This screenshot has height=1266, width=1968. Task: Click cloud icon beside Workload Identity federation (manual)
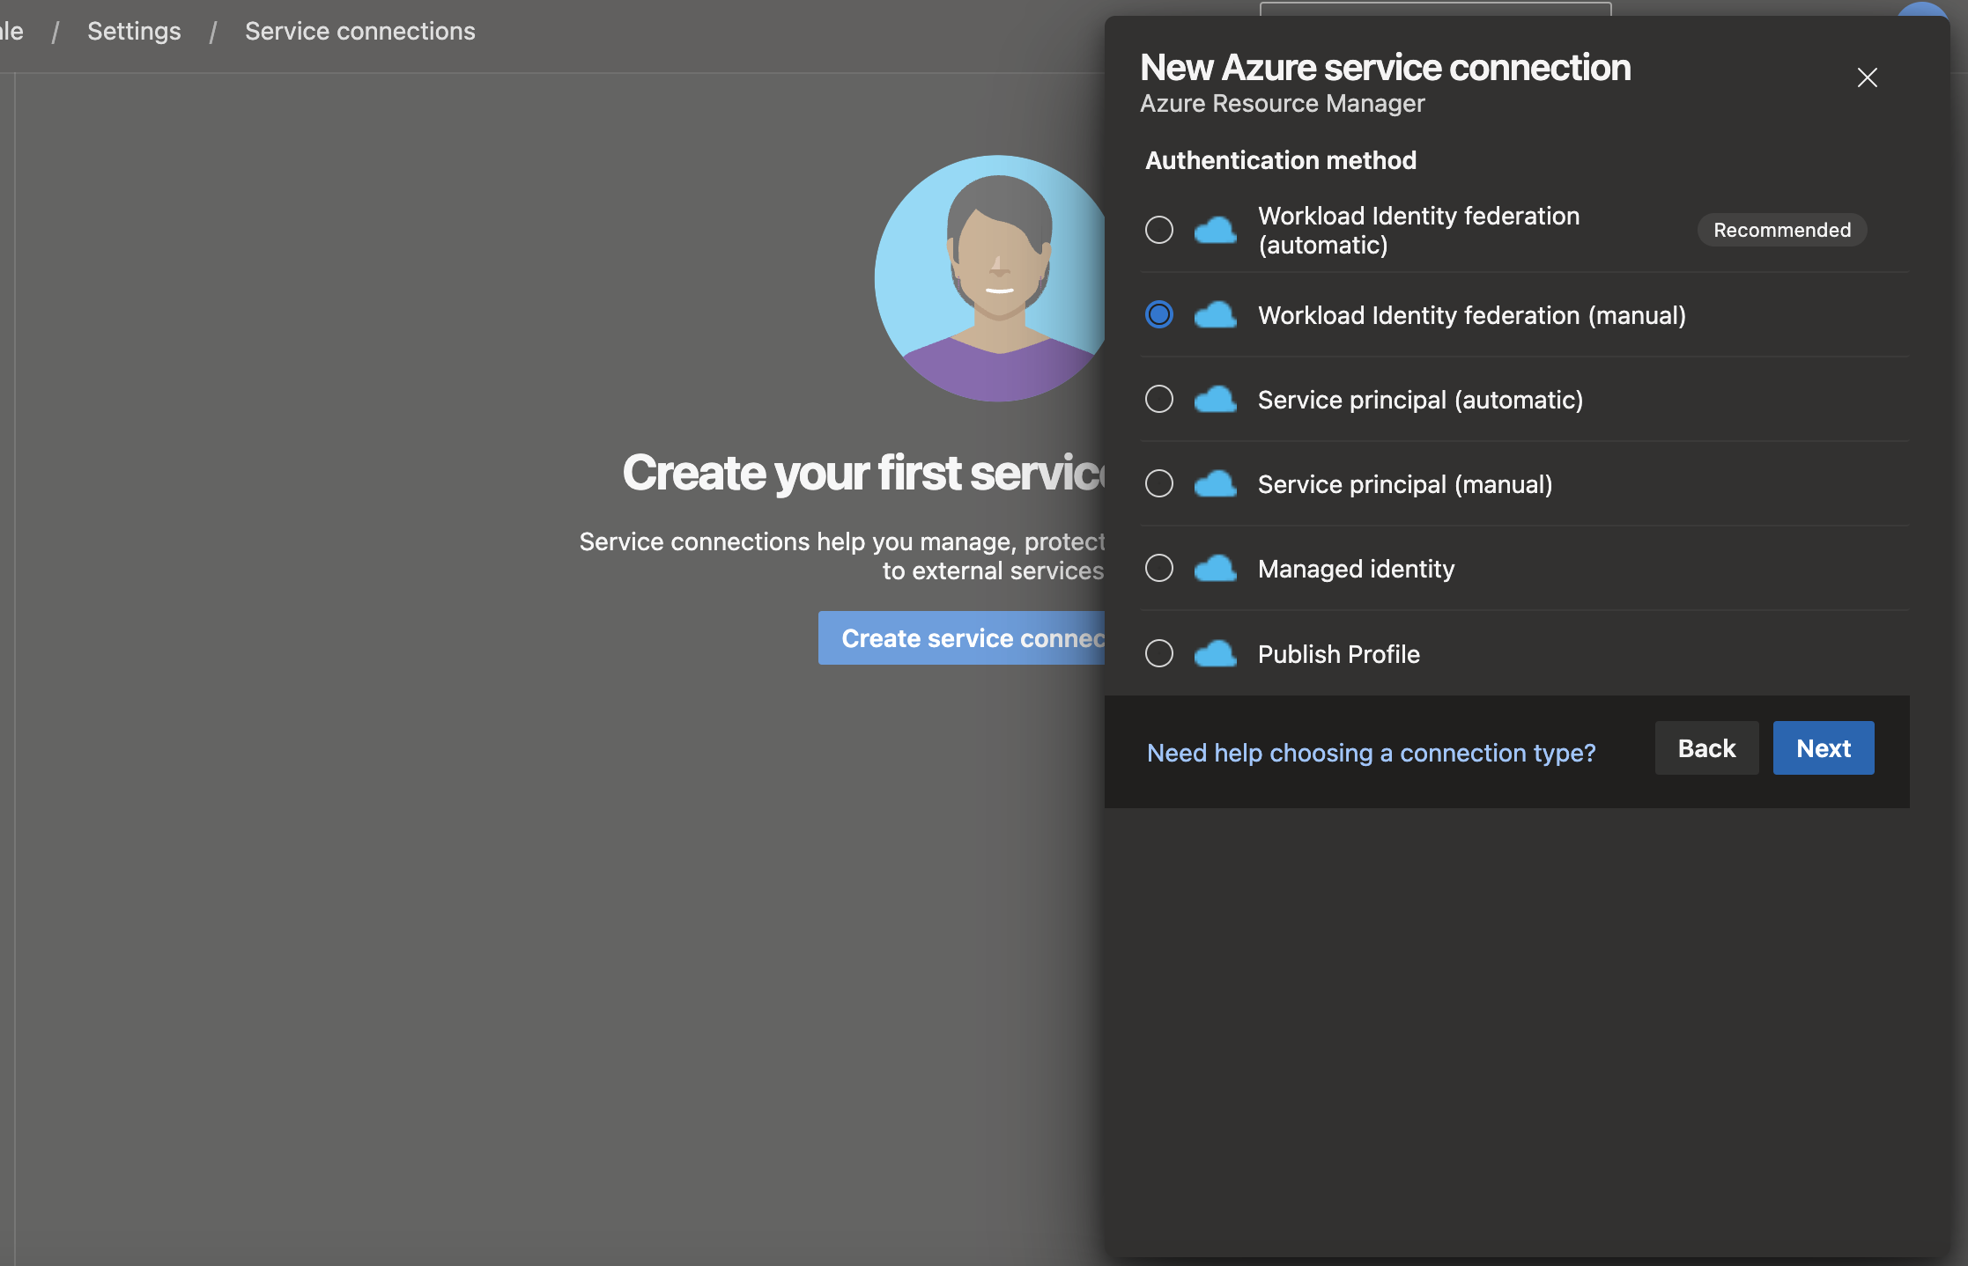(x=1215, y=314)
